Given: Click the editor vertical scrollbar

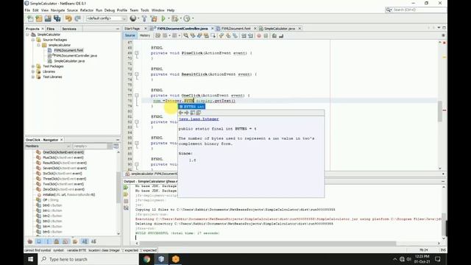Looking at the screenshot, I should (x=440, y=111).
